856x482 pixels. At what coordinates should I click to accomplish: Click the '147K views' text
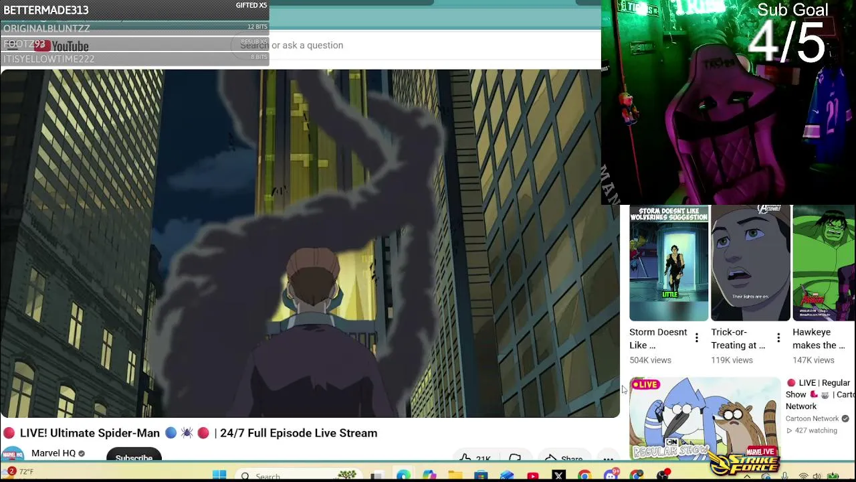813,360
